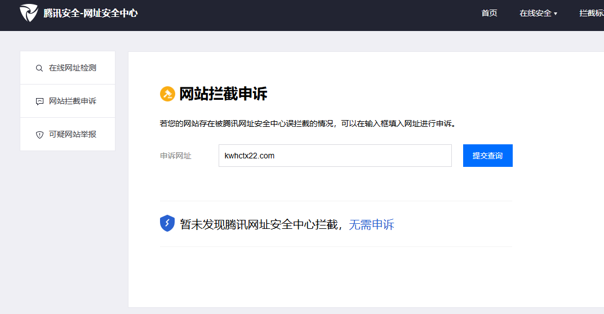Click the shield icon beside 可疑网站举报

(39, 135)
